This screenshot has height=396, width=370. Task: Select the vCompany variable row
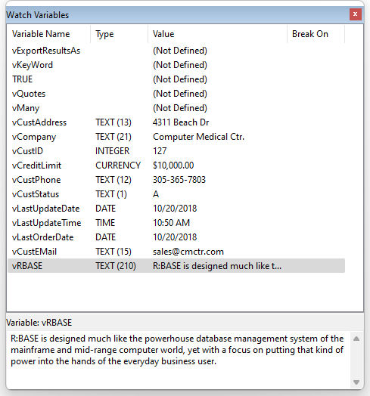pyautogui.click(x=176, y=137)
